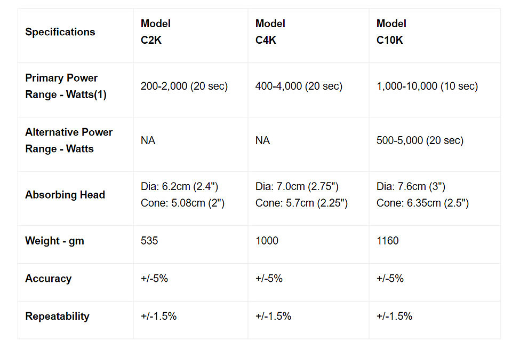Screen dimensions: 512x340
Task: Select the Model C10K column header
Action: (391, 31)
